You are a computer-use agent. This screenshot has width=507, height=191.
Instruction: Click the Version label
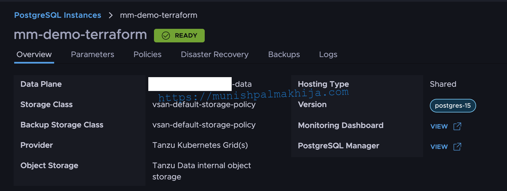(312, 105)
